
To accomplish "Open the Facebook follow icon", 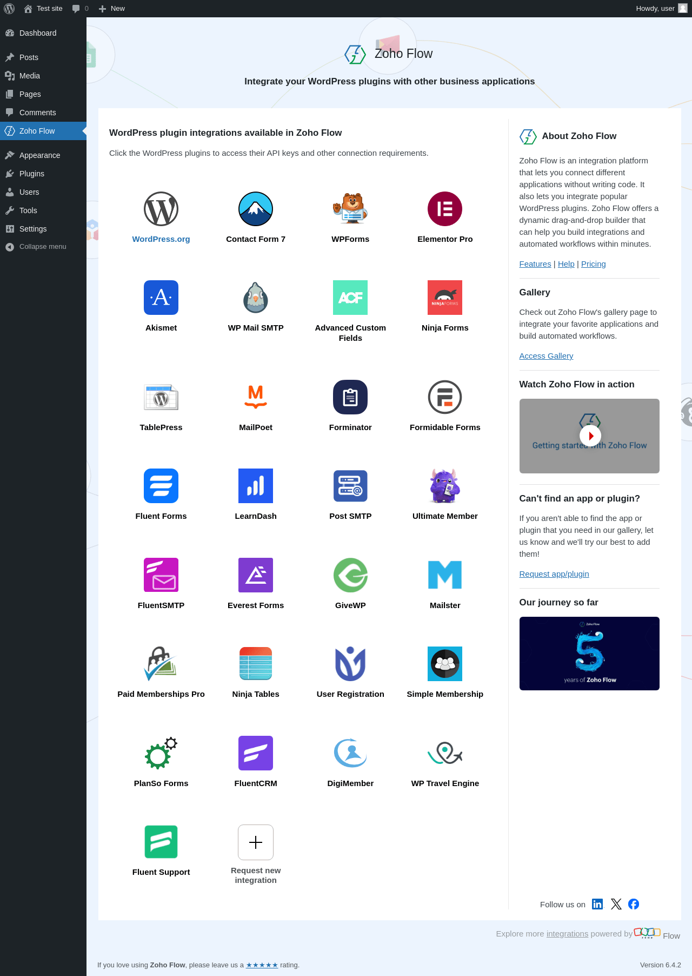I will point(634,904).
